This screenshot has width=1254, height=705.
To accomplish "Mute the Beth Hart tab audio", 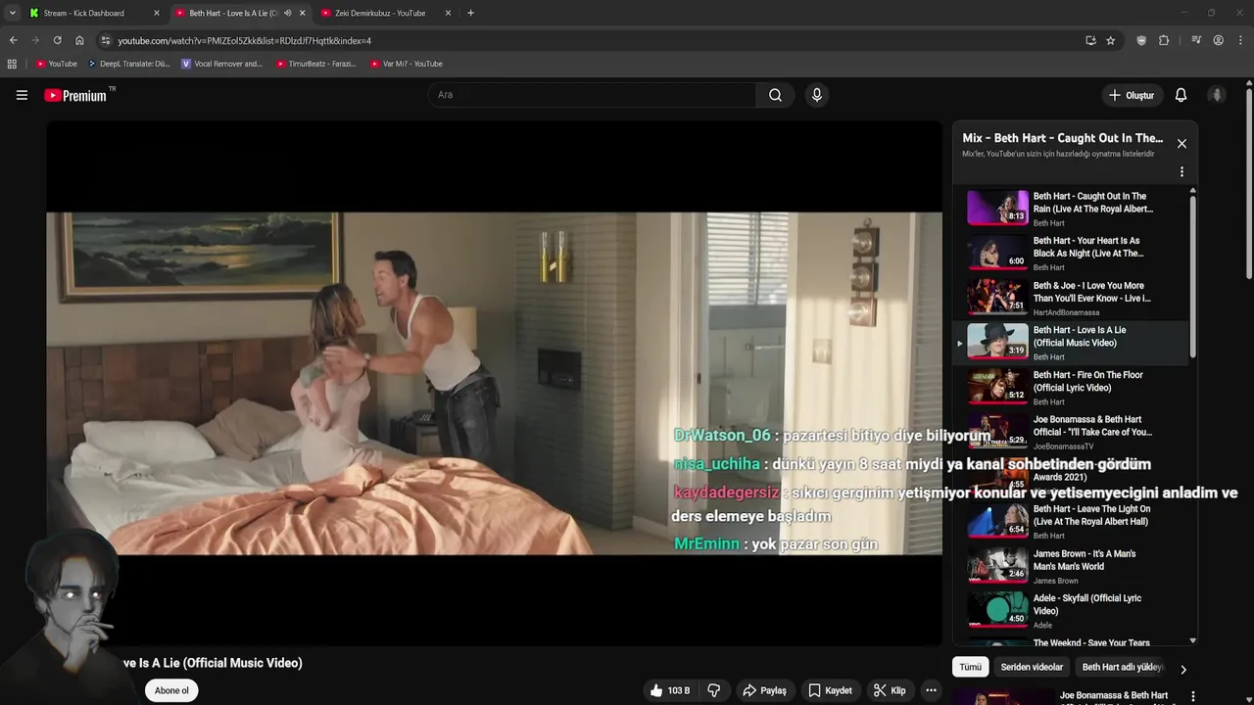I will coord(287,13).
